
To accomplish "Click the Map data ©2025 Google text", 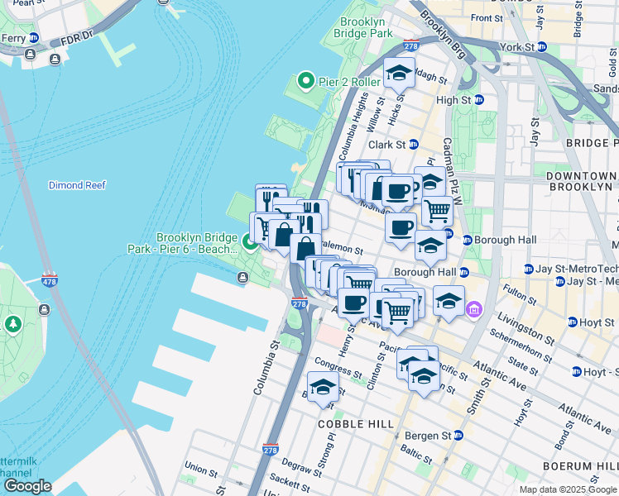I will point(568,490).
